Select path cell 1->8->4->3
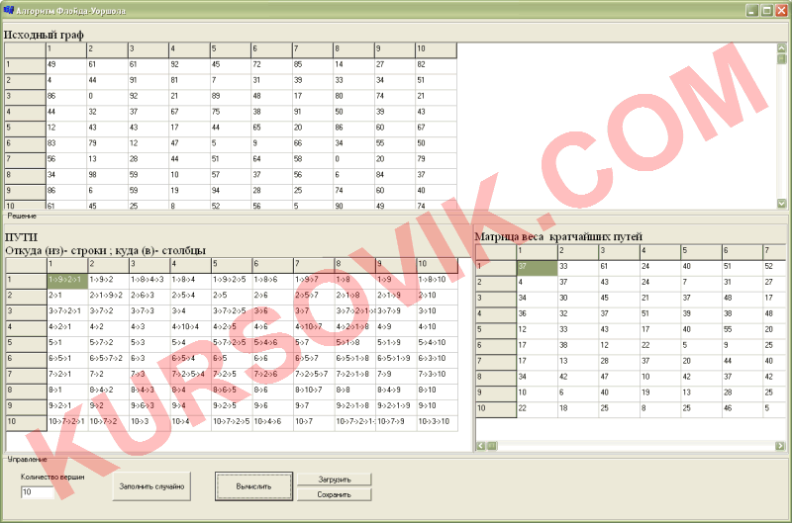792x523 pixels. tap(150, 281)
